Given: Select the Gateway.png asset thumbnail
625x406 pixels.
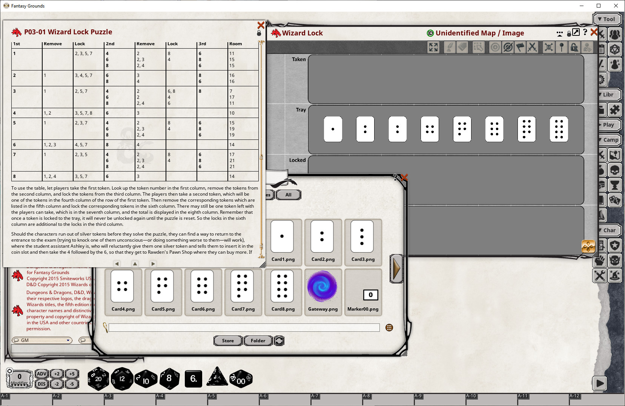Looking at the screenshot, I should (323, 292).
